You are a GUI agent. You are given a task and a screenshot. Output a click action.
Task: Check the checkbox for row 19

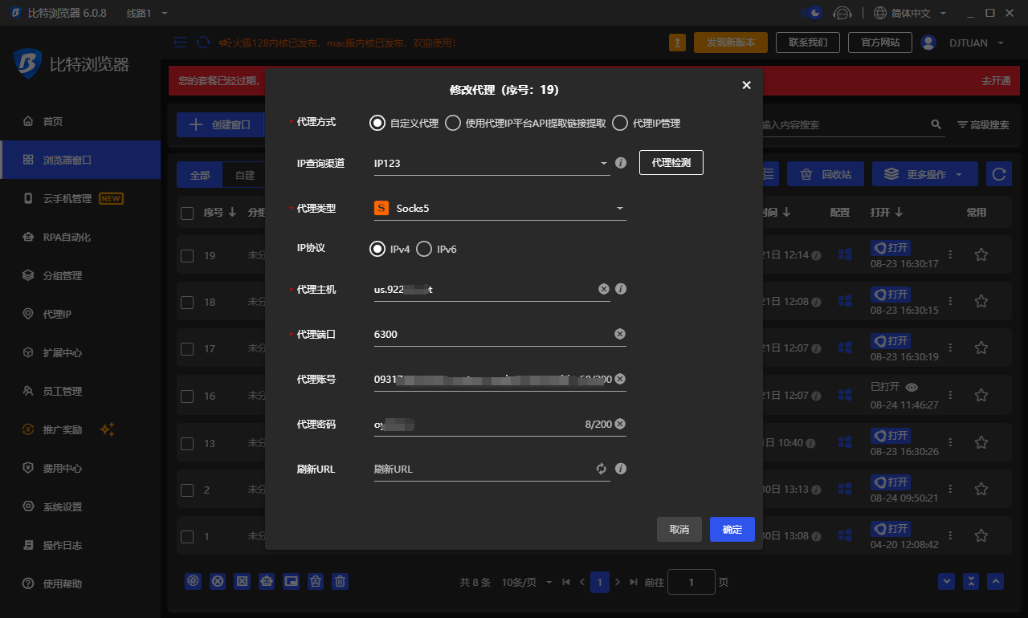(187, 255)
